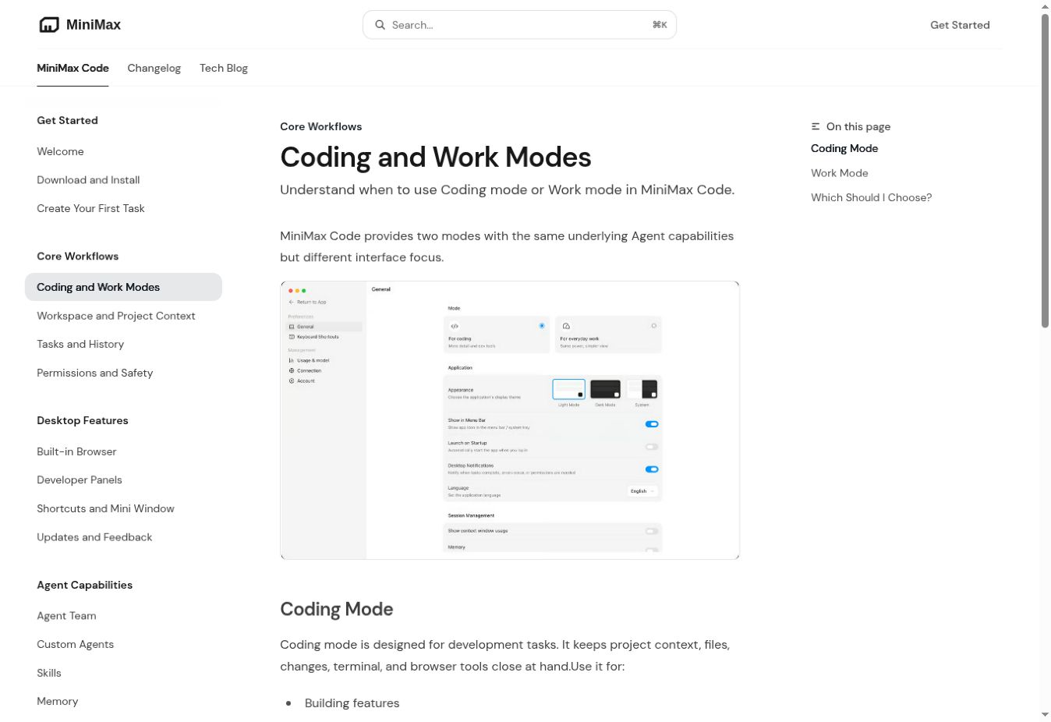Image resolution: width=1051 pixels, height=722 pixels.
Task: Jump to the Work Mode section
Action: pos(839,173)
